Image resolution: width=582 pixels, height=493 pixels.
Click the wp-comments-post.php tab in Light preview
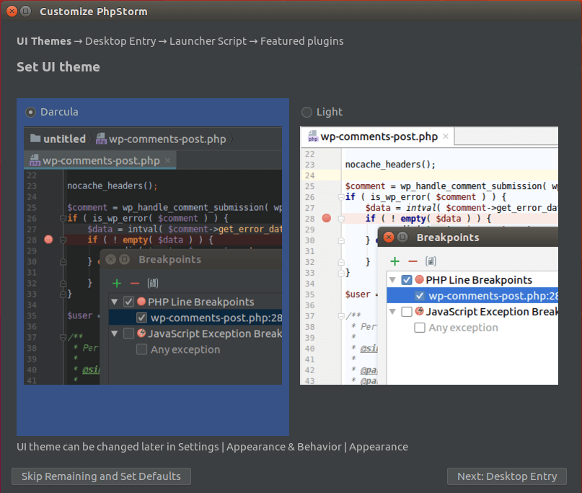[x=379, y=136]
